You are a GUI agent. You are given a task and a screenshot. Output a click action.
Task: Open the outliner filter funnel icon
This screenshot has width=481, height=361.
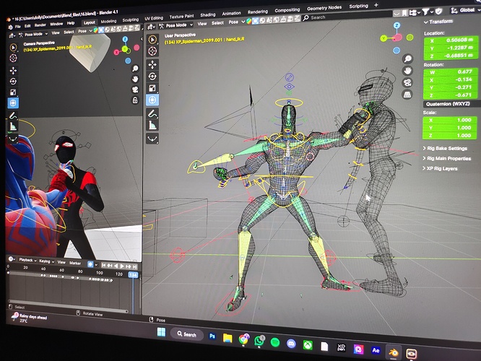425,12
